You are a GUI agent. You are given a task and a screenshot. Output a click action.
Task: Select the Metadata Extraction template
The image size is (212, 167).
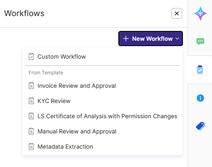[102, 146]
